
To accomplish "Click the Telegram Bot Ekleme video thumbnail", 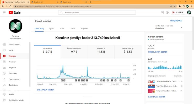I will (x=152, y=81).
